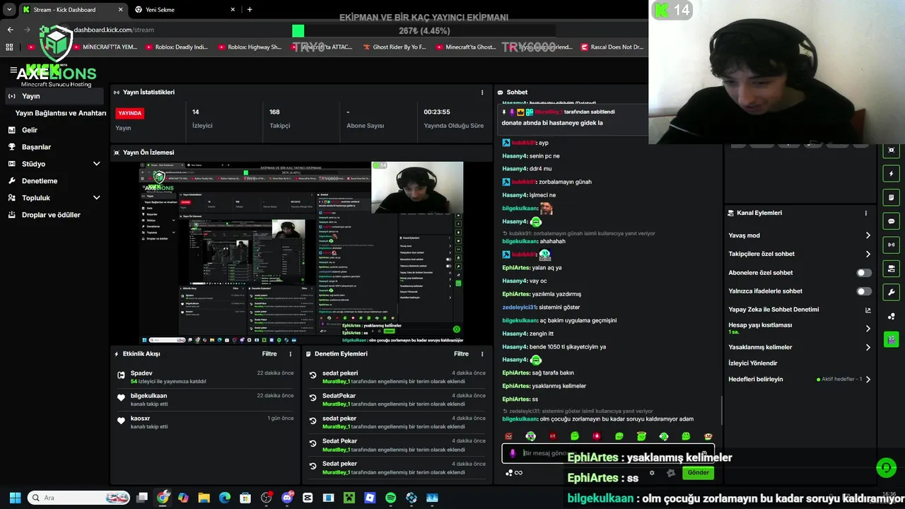The height and width of the screenshot is (509, 905).
Task: Click the lightning bolt icon in right toolbar
Action: (x=891, y=174)
